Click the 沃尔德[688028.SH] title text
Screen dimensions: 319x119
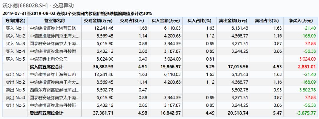click(24, 6)
